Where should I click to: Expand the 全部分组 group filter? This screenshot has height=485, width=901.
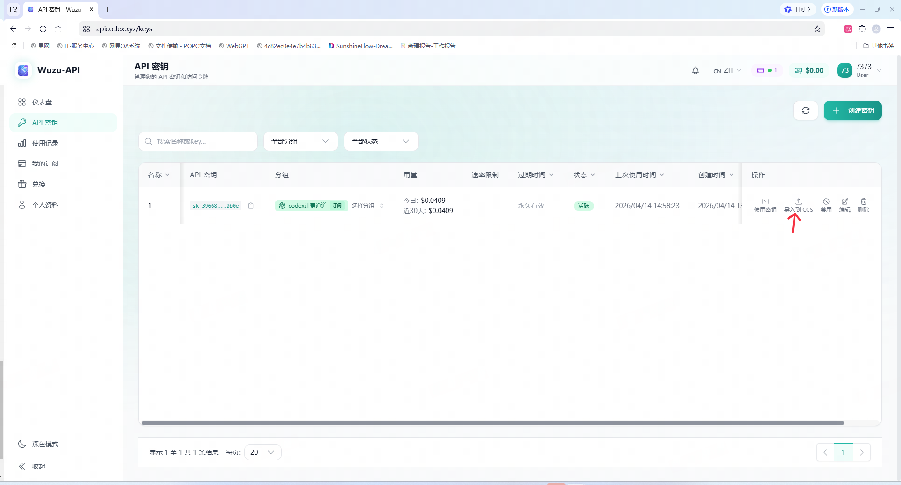pos(300,141)
